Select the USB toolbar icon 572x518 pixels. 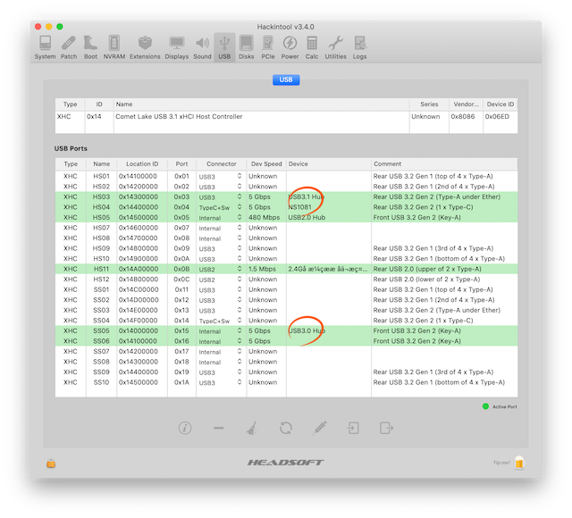coord(224,47)
